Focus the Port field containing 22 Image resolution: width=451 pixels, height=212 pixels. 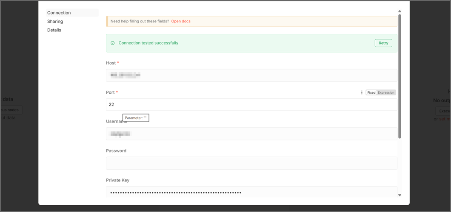(x=251, y=105)
